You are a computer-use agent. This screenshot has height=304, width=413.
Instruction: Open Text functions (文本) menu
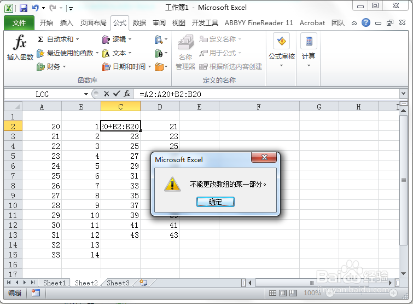pos(117,53)
